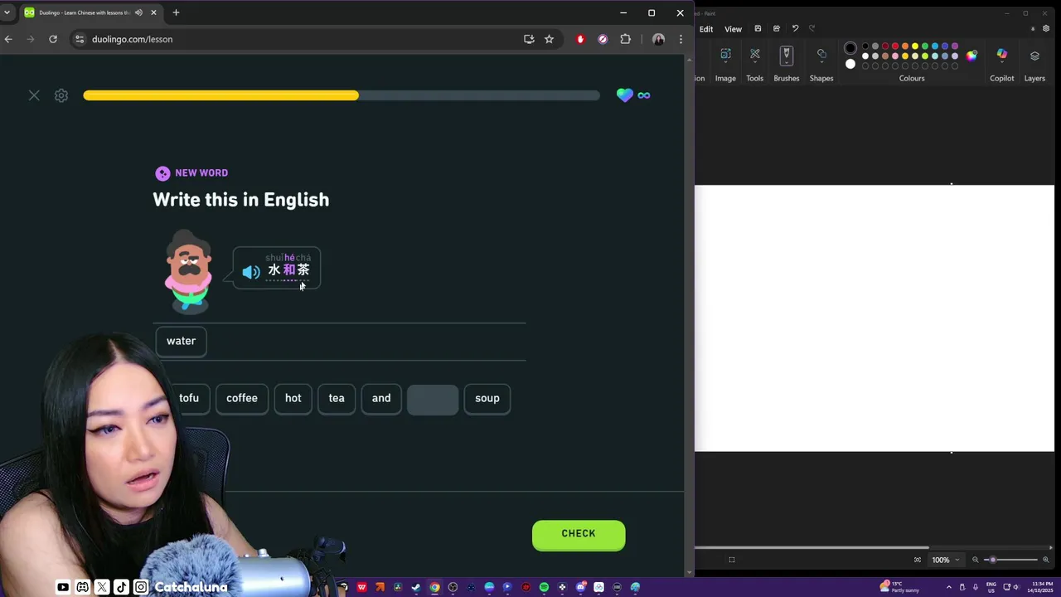
Task: Select the 'and' word tile
Action: [381, 398]
